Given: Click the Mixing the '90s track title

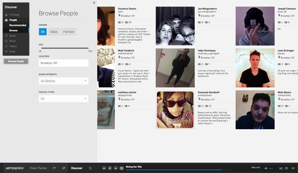Looking at the screenshot, I should click(134, 167).
